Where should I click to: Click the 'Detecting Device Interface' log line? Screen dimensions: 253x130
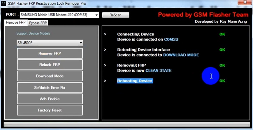[143, 50]
